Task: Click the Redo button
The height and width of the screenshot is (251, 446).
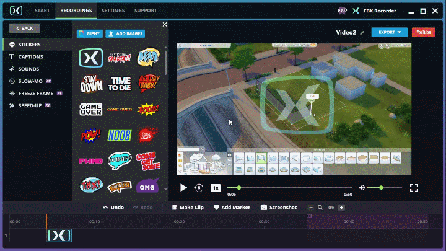Action: [143, 208]
